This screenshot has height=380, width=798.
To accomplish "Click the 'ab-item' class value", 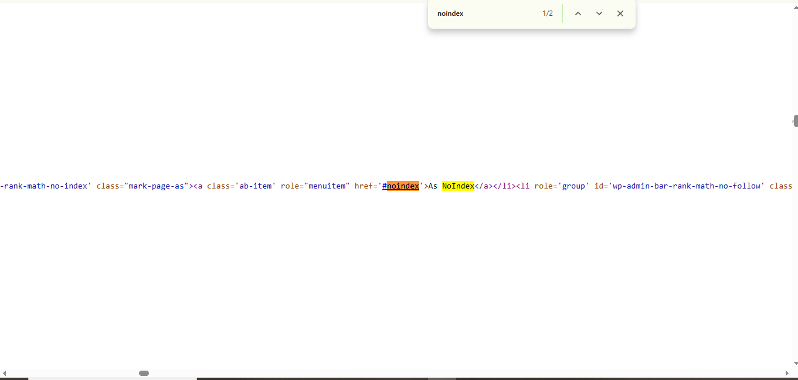I will [x=256, y=186].
